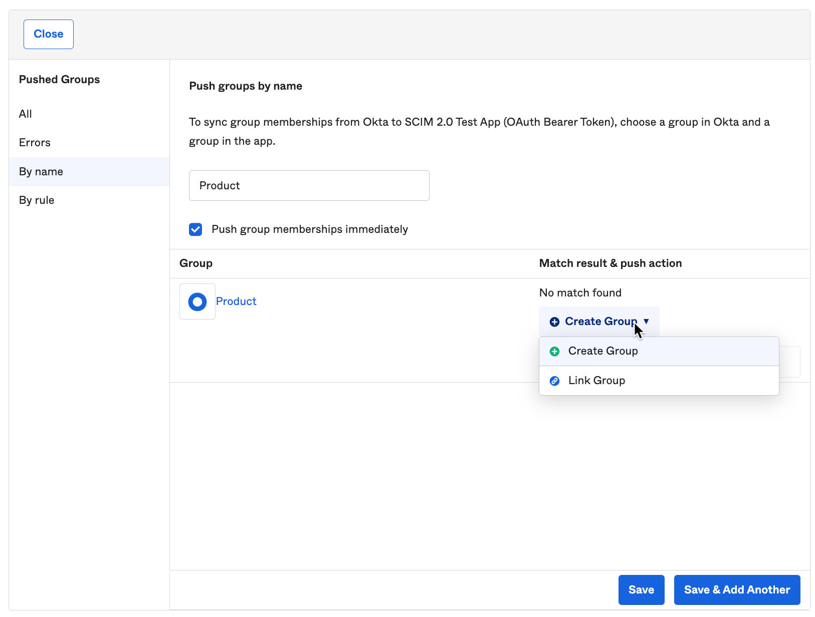Screen dimensions: 815x617
Task: Click the Pushed Groups heading
Action: 59,79
